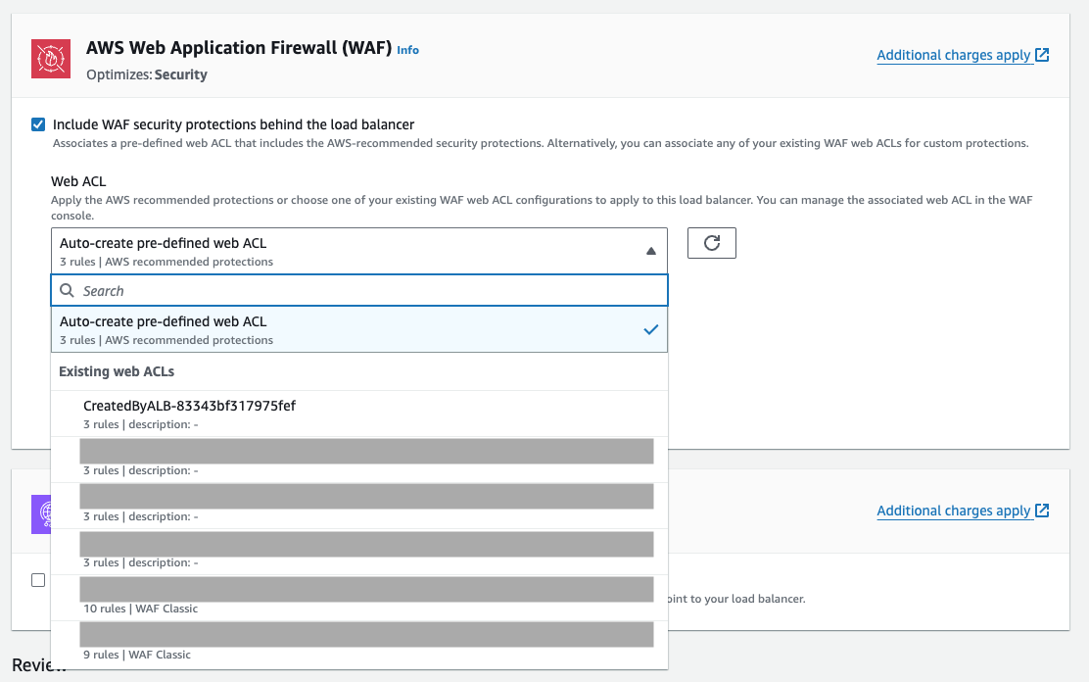Viewport: 1089px width, 682px height.
Task: Click external-link icon beside WAF charges link
Action: 1042,55
